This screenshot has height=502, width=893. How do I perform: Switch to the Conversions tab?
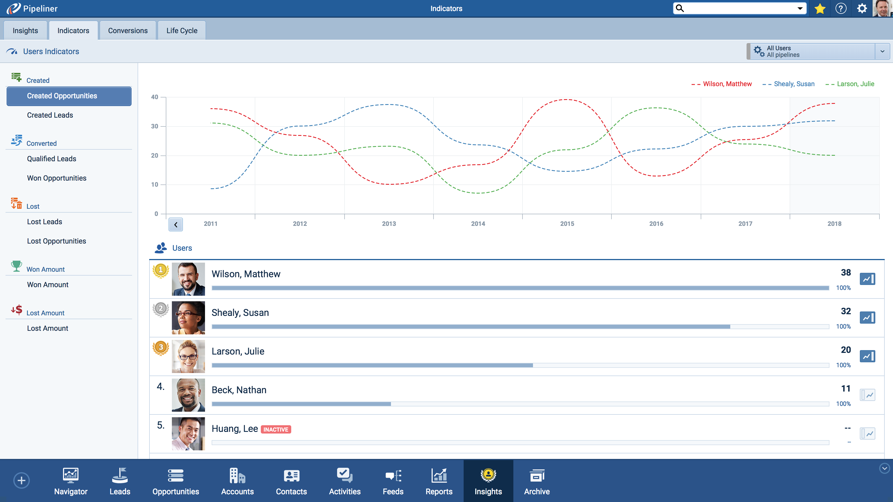pyautogui.click(x=128, y=30)
